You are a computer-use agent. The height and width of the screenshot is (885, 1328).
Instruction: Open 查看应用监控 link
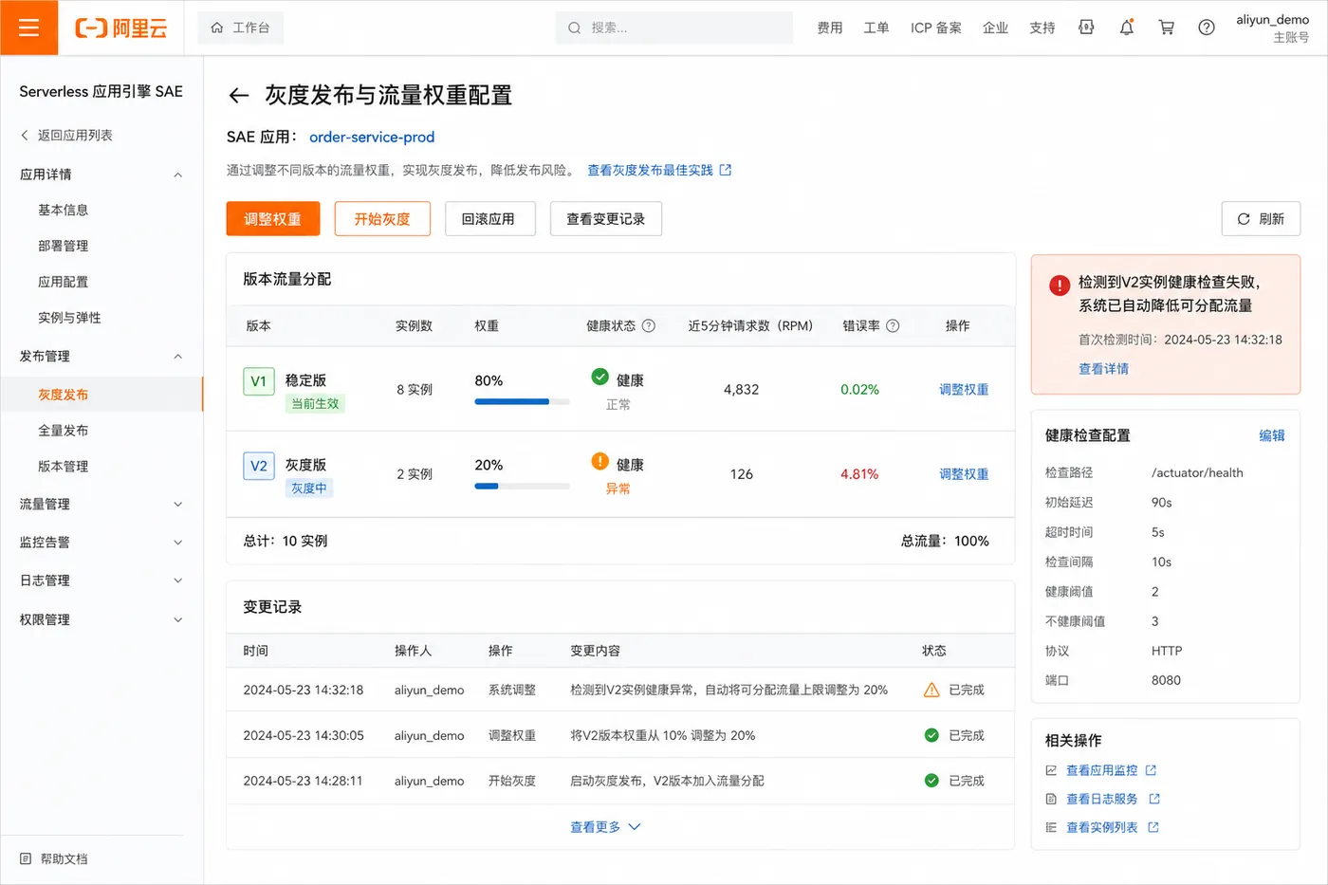point(1101,770)
